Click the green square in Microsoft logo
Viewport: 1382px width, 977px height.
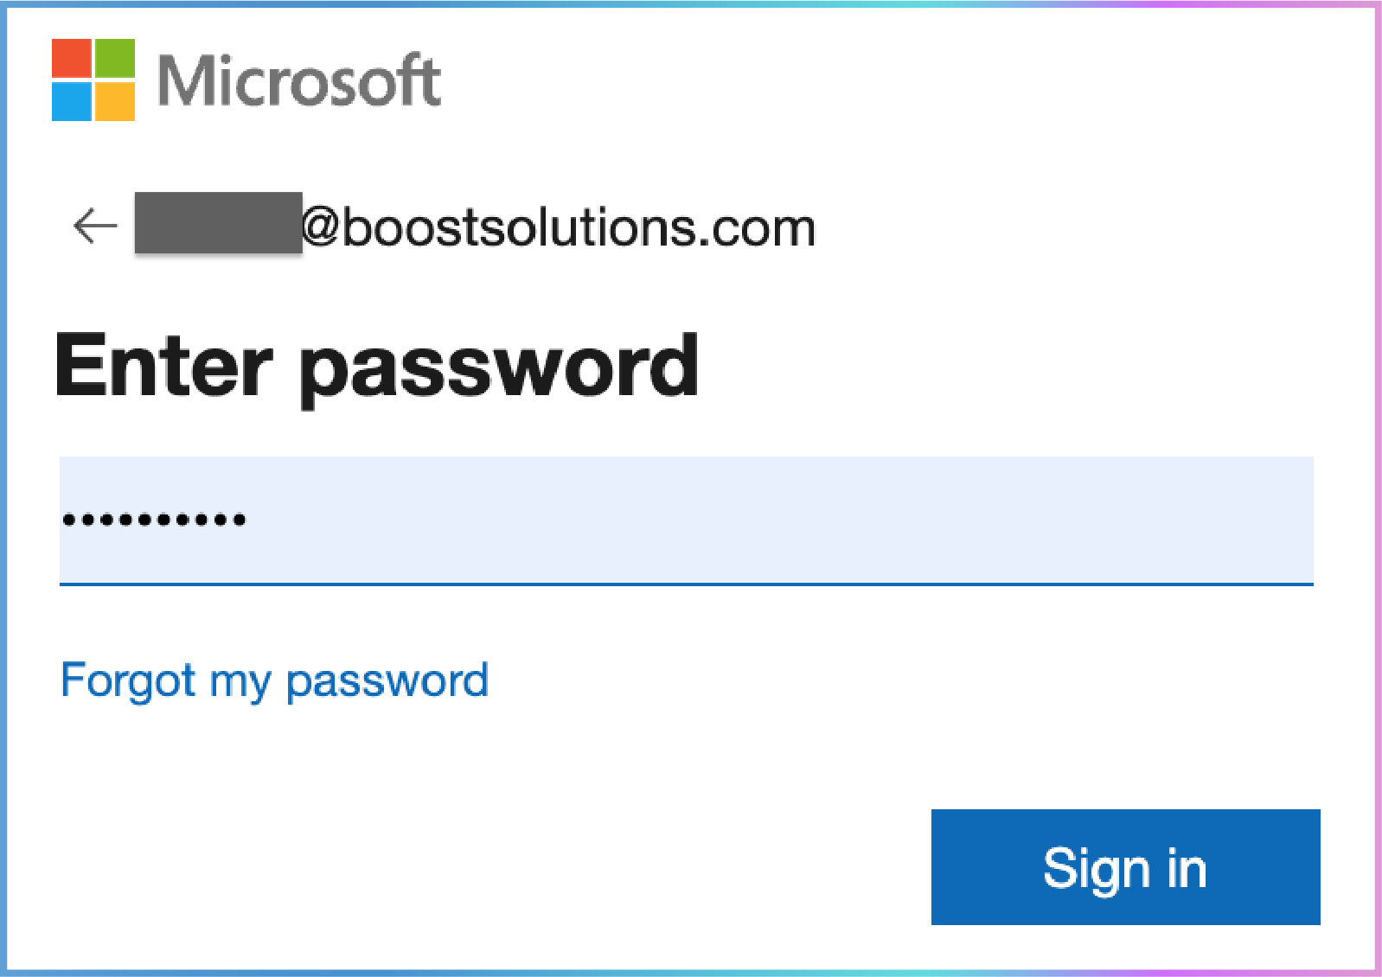[x=115, y=59]
